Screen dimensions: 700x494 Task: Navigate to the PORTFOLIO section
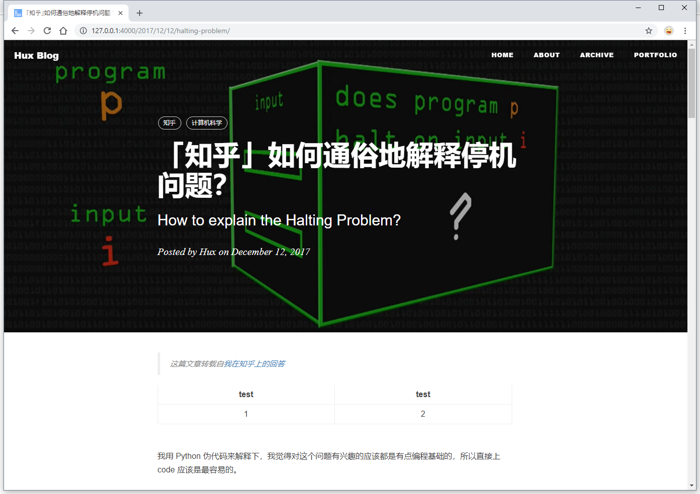pos(655,55)
